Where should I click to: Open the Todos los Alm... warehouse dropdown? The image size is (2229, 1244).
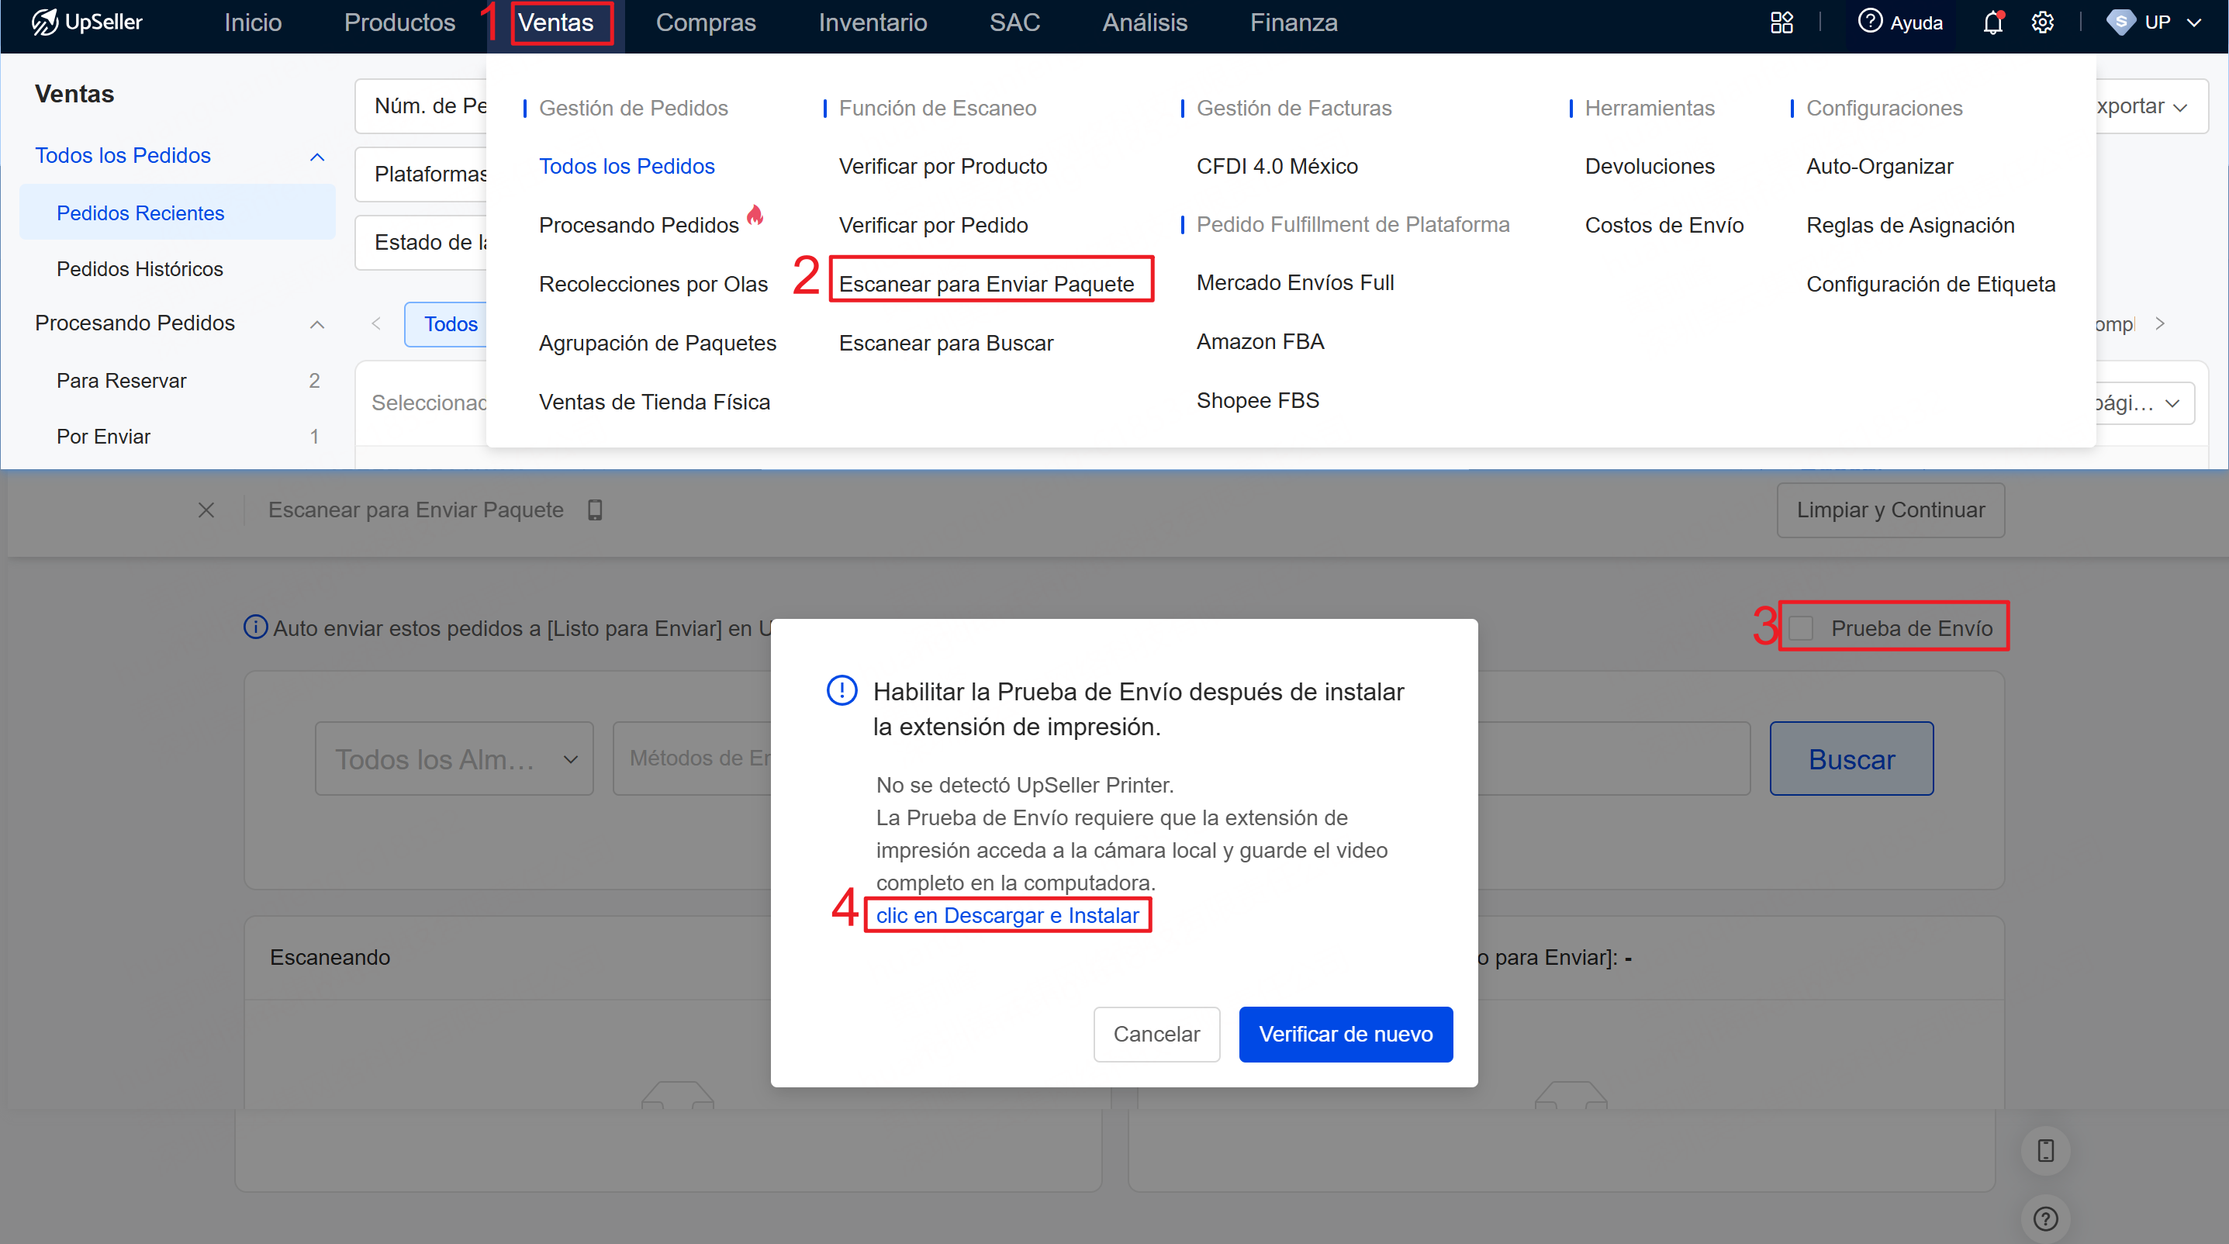[454, 758]
